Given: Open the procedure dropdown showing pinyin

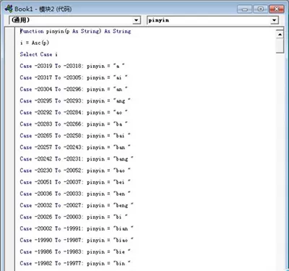Looking at the screenshot, I should point(275,20).
